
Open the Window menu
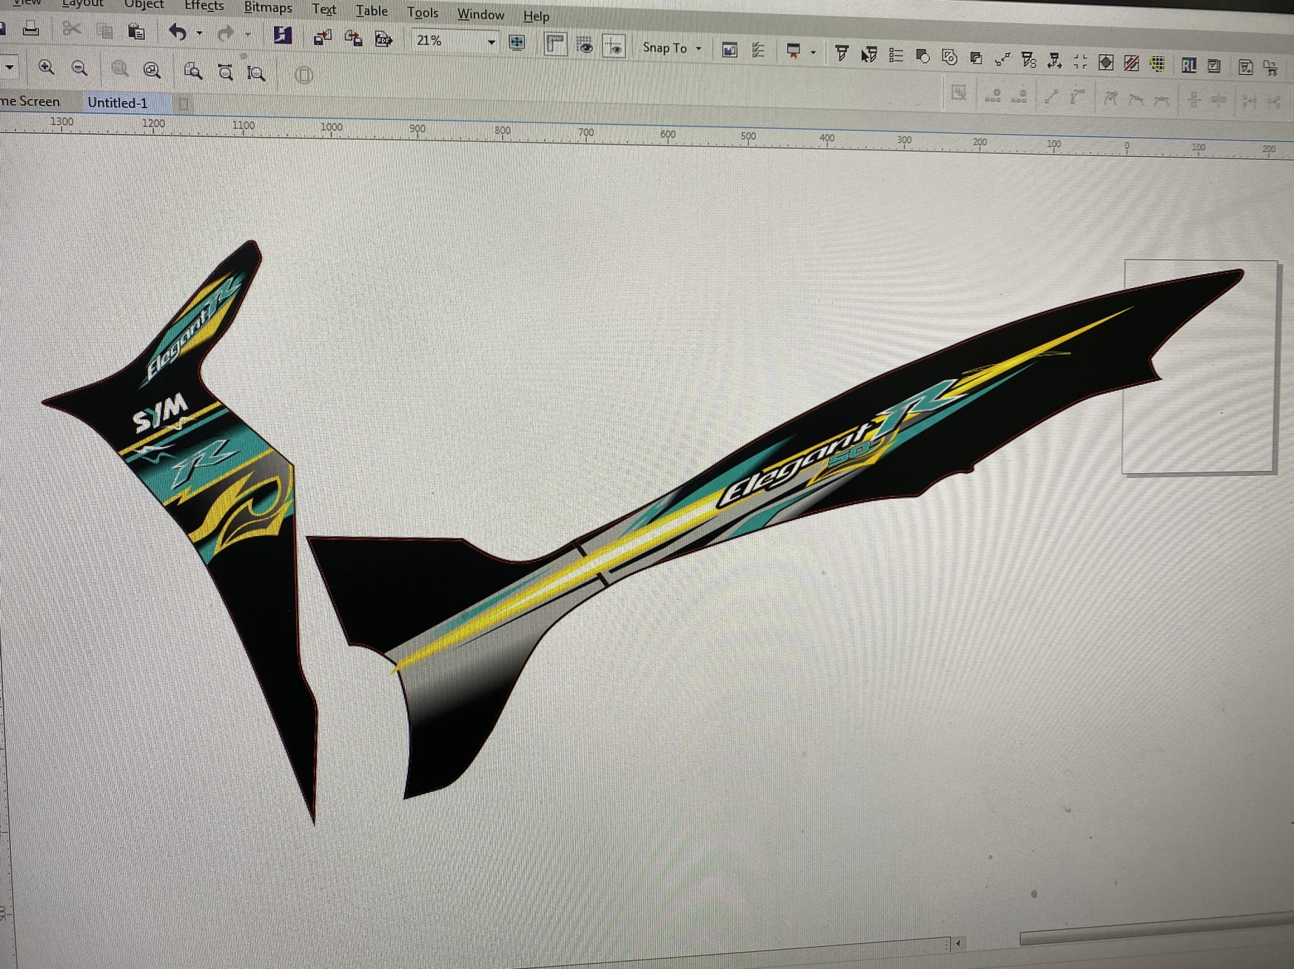pyautogui.click(x=480, y=14)
